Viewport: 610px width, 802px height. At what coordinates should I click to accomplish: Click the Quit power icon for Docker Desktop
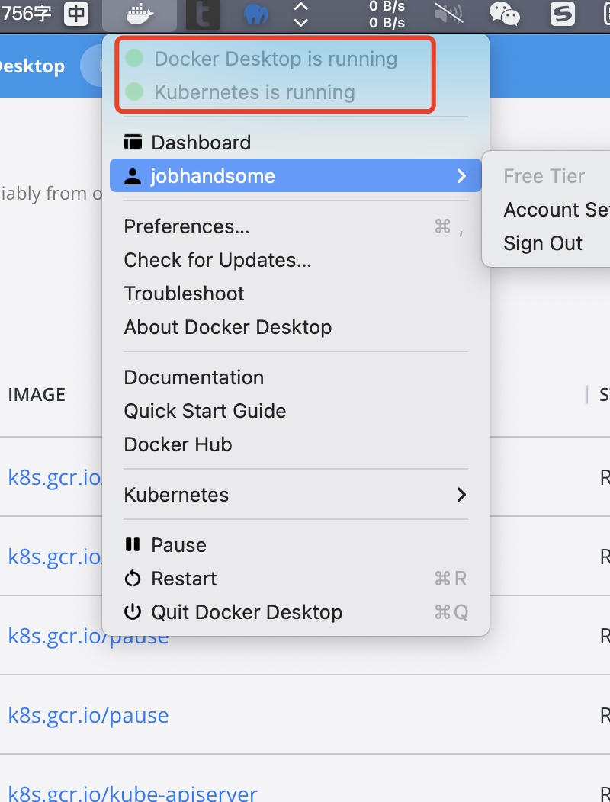[134, 611]
